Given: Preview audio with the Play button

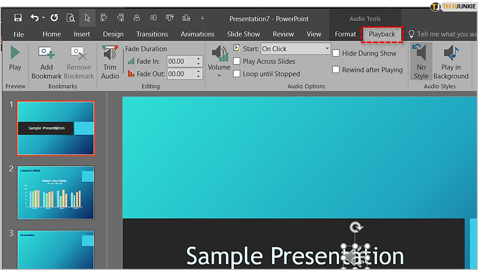Looking at the screenshot, I should (x=15, y=59).
